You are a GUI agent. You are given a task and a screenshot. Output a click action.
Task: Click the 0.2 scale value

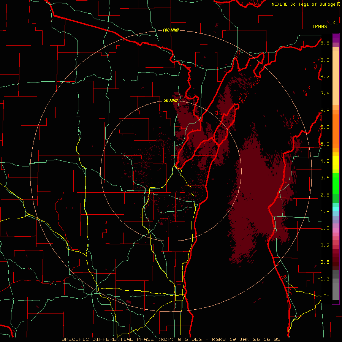pos(325,245)
